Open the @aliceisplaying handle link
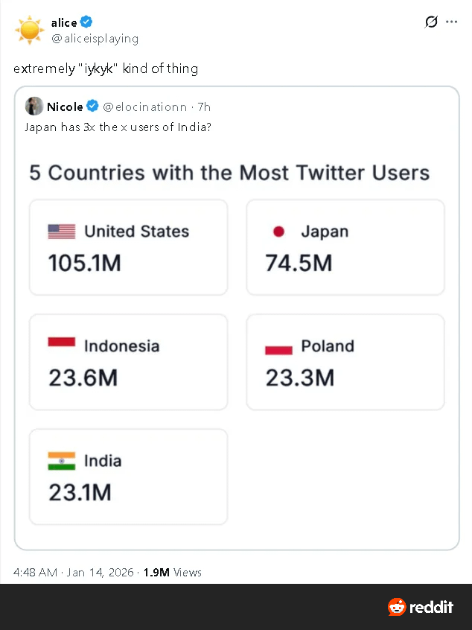Viewport: 472px width, 630px height. pyautogui.click(x=95, y=38)
